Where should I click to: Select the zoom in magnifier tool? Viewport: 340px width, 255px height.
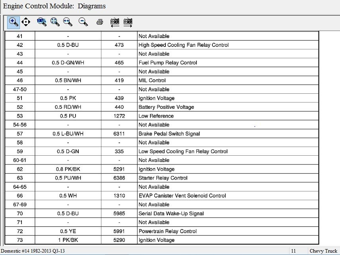point(14,22)
